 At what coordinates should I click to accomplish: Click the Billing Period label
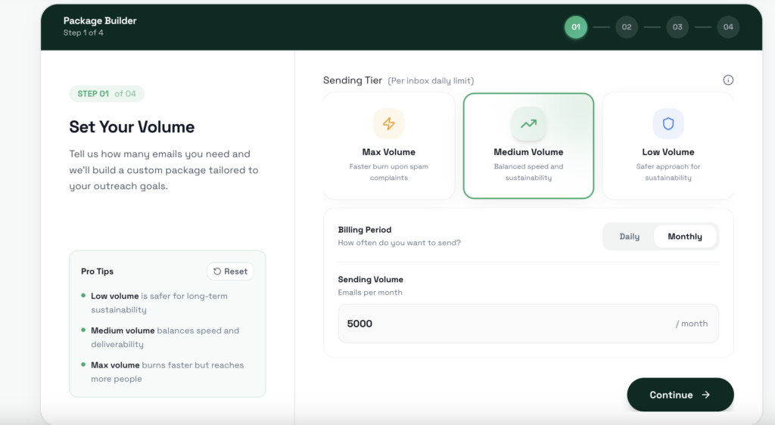[365, 230]
